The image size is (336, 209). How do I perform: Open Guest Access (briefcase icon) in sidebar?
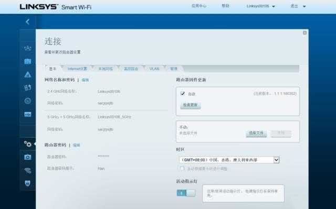click(x=28, y=61)
